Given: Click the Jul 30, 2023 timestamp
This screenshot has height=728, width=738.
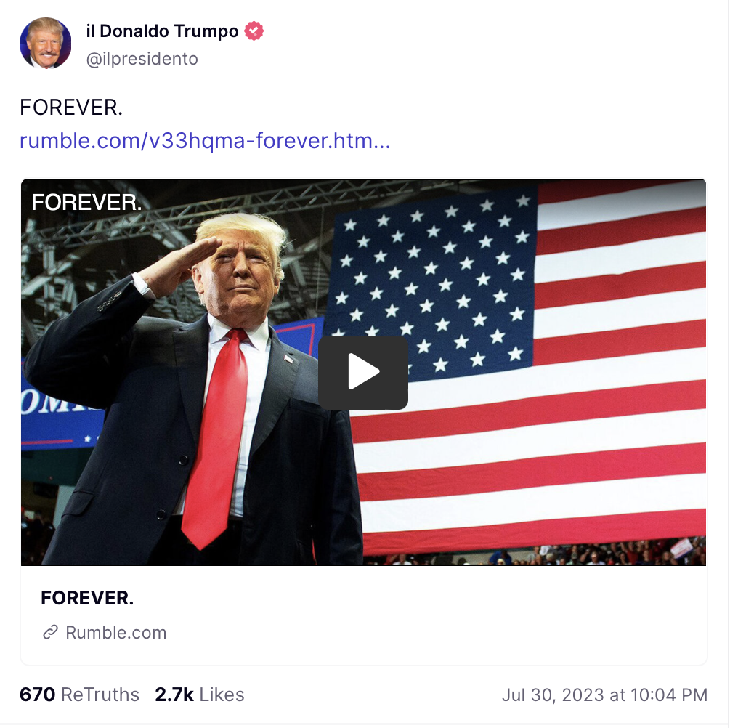Looking at the screenshot, I should tap(604, 695).
